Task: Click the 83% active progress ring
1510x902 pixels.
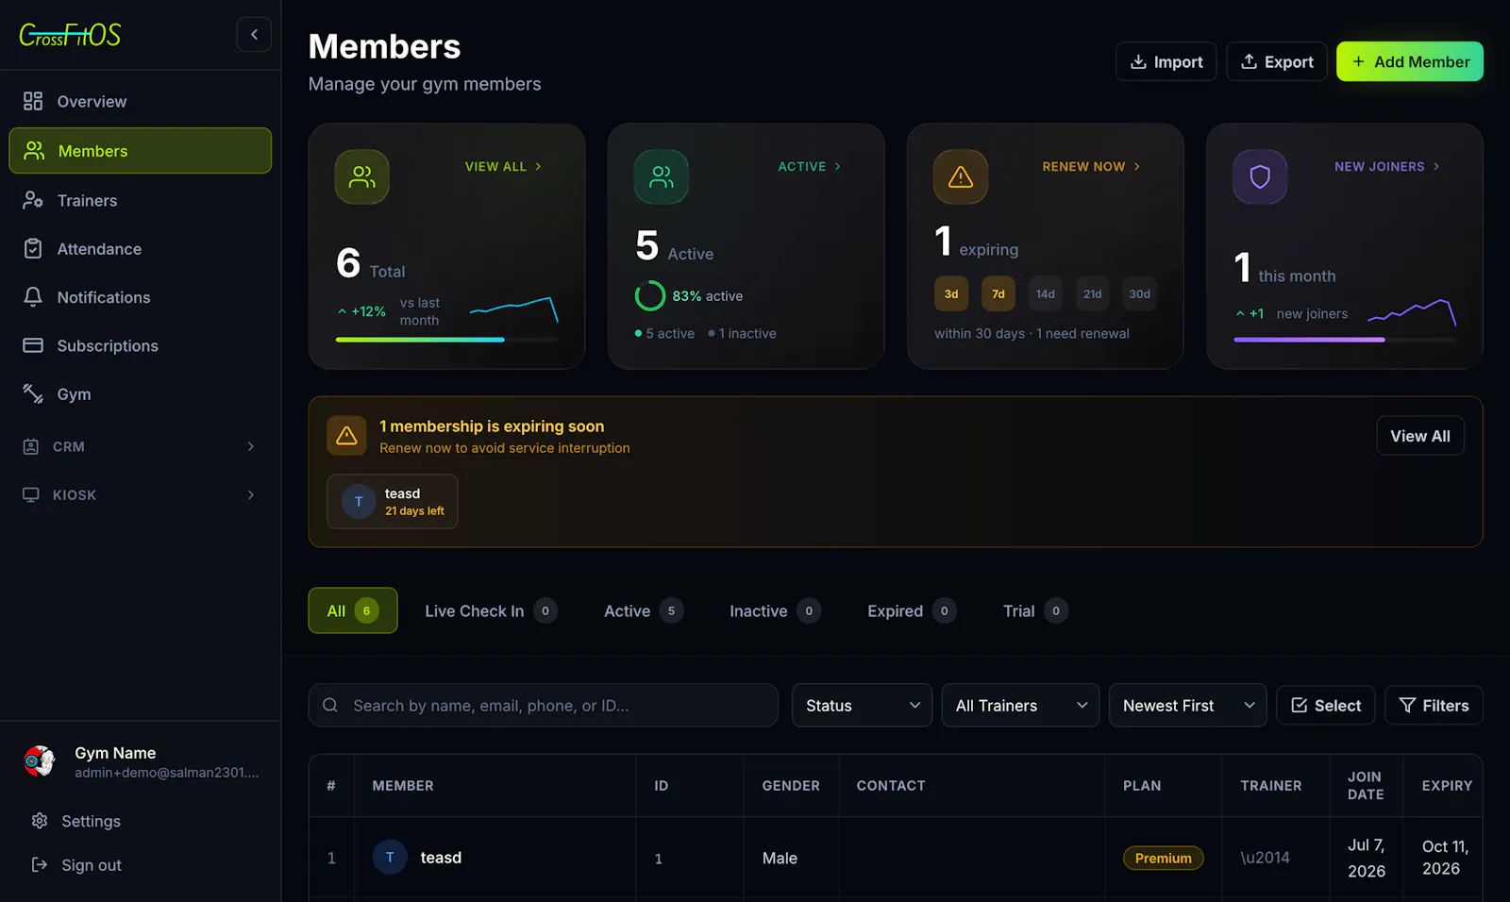Action: [650, 295]
